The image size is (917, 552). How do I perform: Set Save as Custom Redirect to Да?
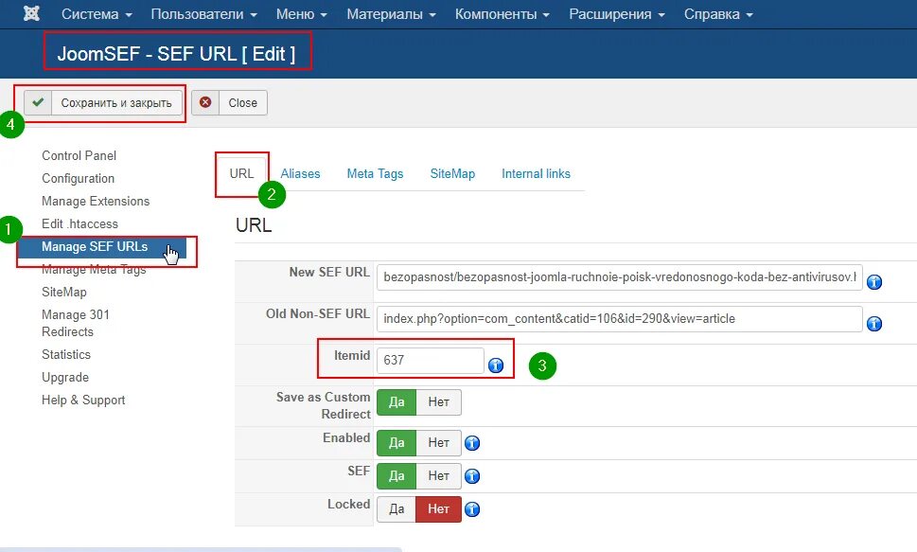coord(397,402)
